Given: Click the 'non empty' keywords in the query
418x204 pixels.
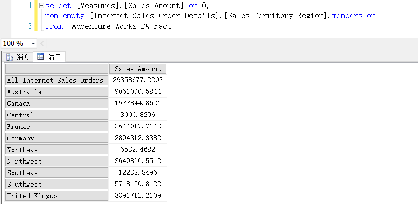Looking at the screenshot, I should pos(65,16).
